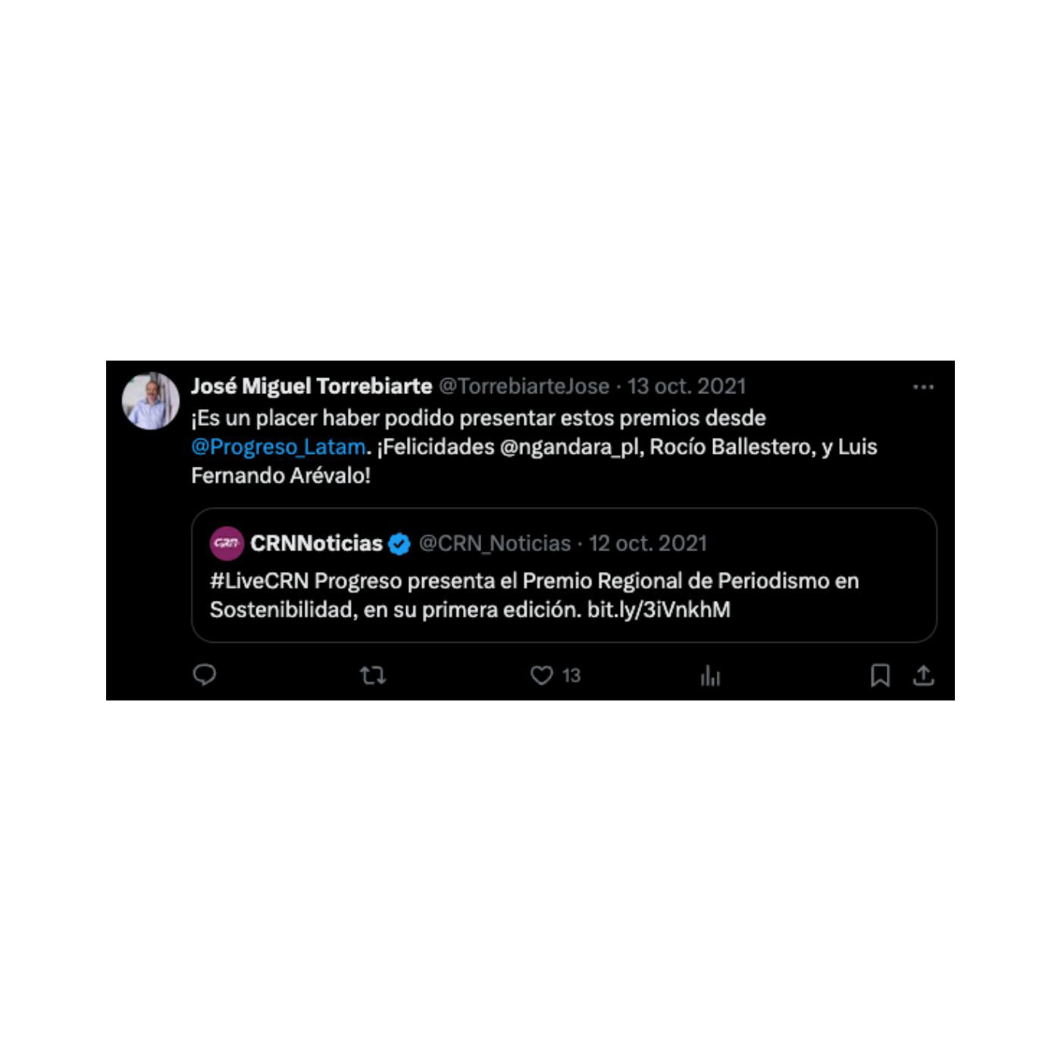Share the tweet via upload icon
This screenshot has height=1061, width=1061.
pyautogui.click(x=923, y=675)
